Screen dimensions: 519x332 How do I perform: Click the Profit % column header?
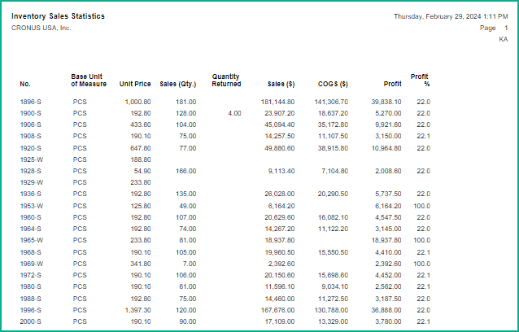coord(420,80)
